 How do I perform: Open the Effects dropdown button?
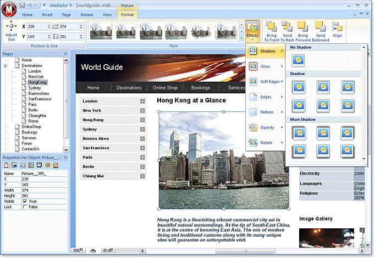click(x=252, y=30)
